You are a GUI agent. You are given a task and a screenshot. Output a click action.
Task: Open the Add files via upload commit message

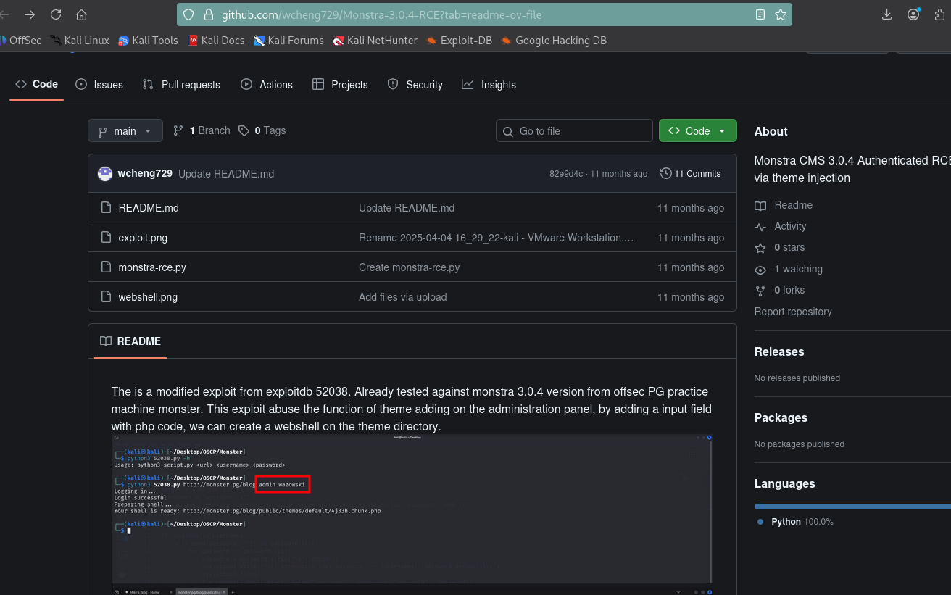[402, 297]
